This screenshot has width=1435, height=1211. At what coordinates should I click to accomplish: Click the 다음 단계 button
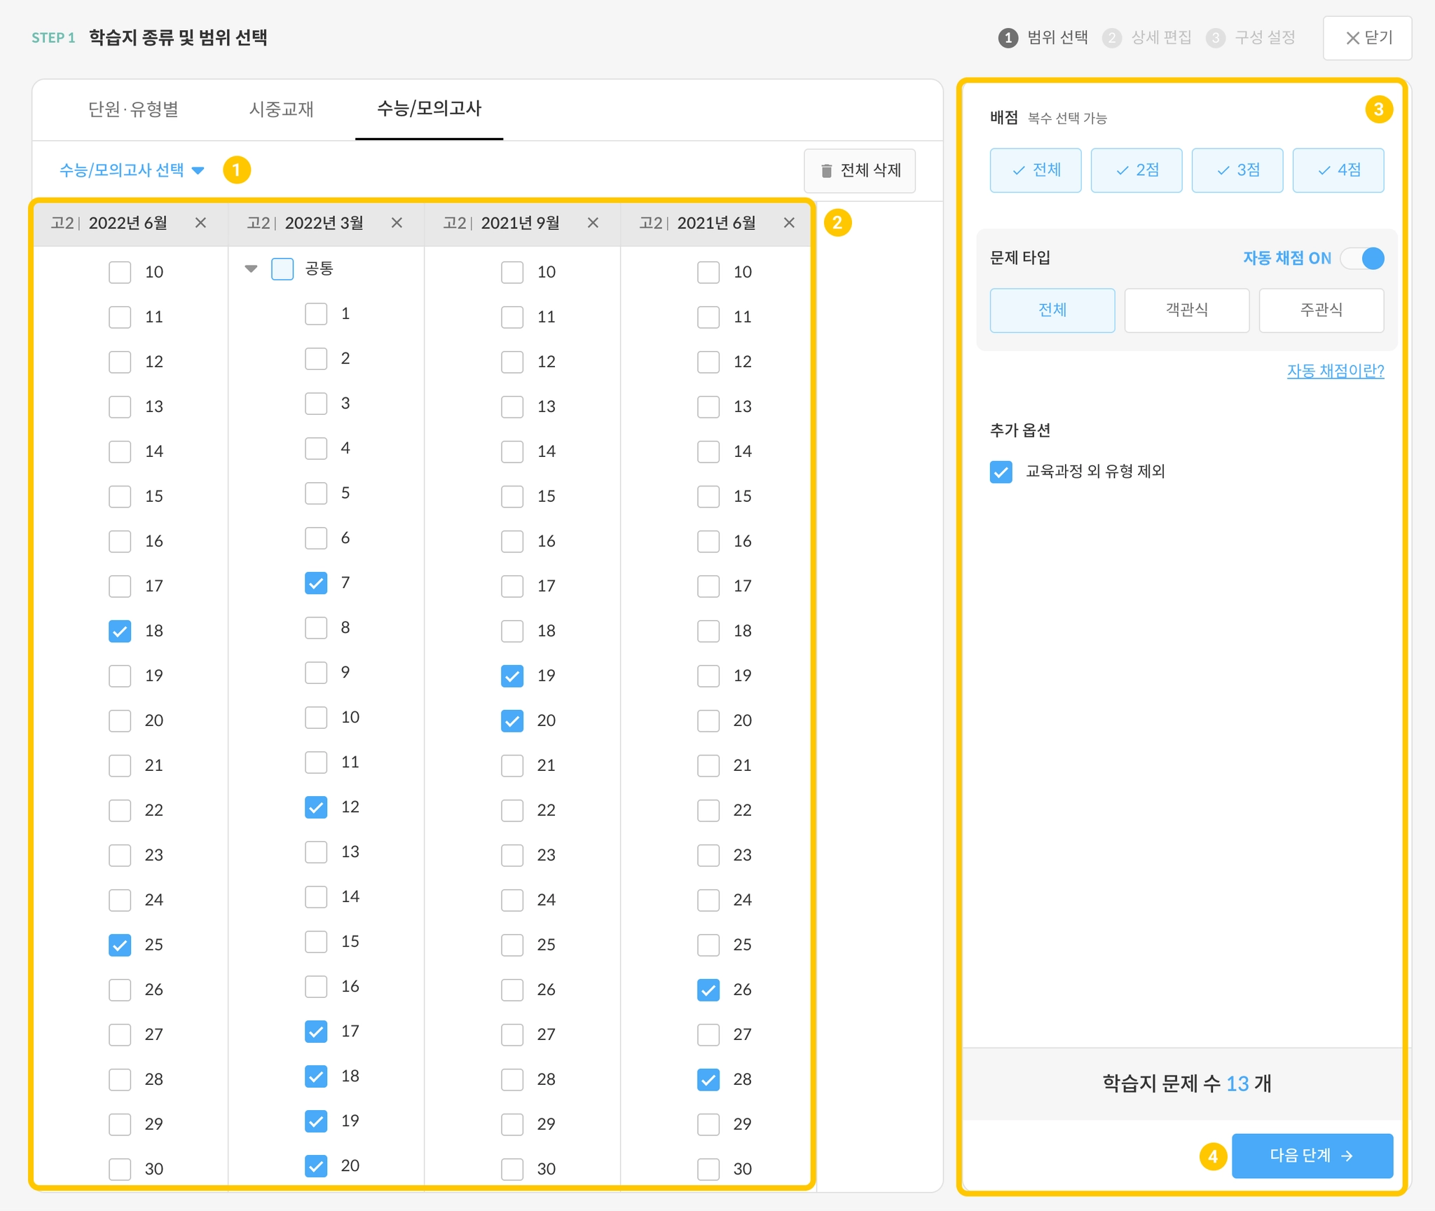(1312, 1156)
